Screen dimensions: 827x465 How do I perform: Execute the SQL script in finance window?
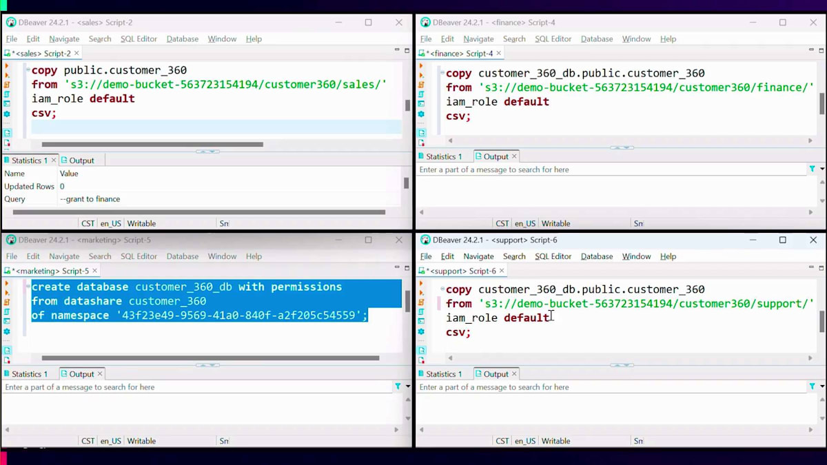[x=421, y=85]
